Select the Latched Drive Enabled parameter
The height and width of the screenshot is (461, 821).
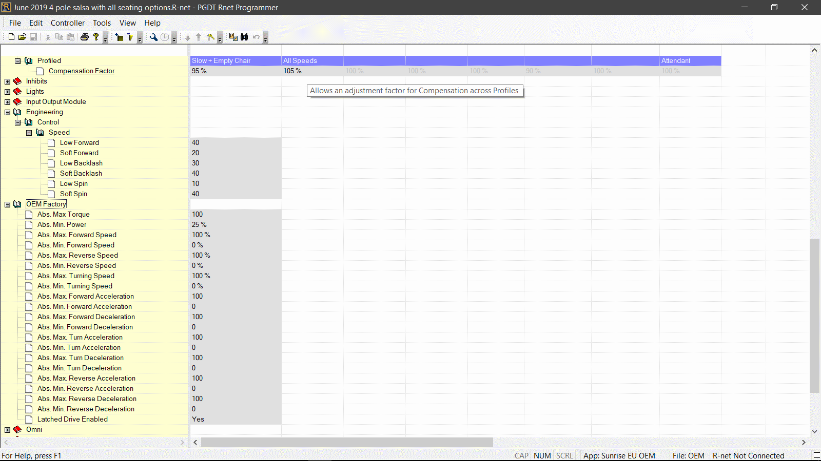(72, 420)
